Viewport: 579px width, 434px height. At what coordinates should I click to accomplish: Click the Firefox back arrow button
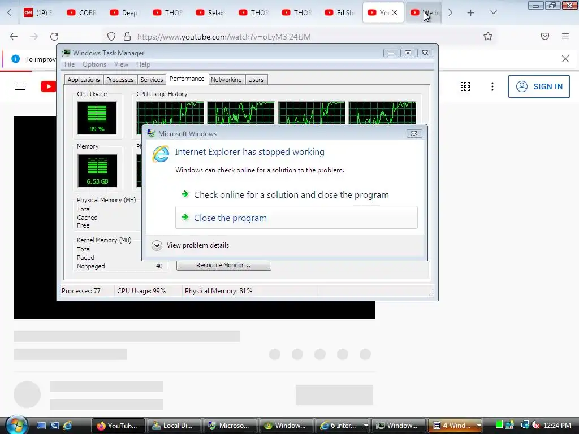(14, 37)
